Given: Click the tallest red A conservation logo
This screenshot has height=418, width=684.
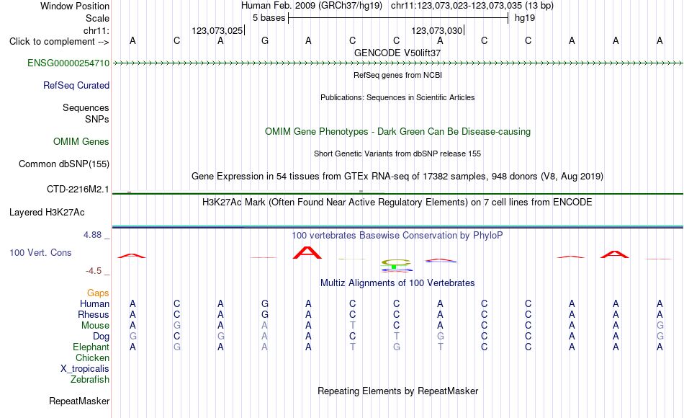Looking at the screenshot, I should tap(307, 253).
